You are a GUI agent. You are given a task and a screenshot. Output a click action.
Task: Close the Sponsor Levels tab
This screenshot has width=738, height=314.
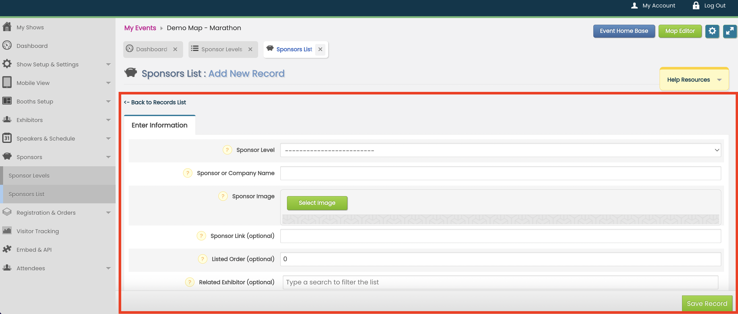(x=250, y=49)
